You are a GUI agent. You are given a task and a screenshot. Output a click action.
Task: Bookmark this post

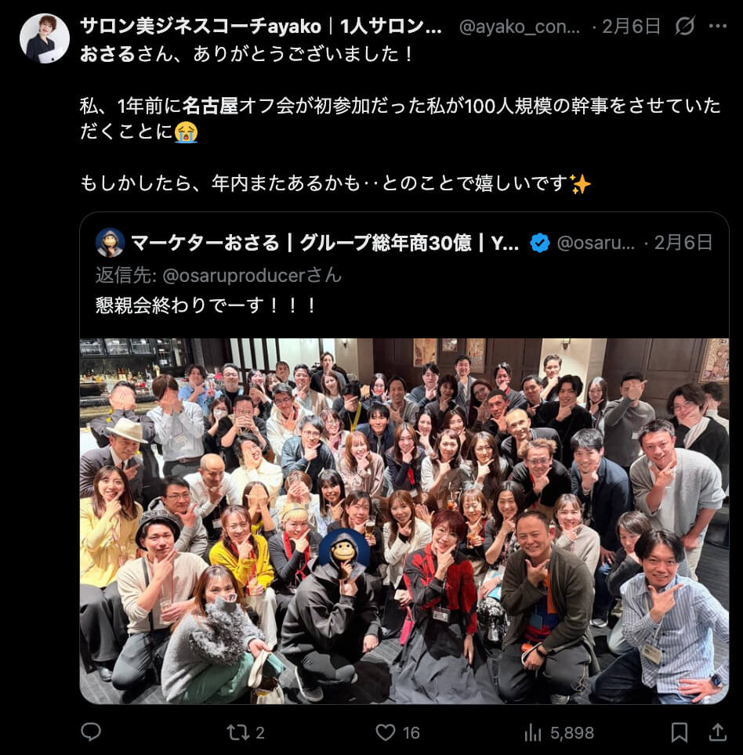(680, 732)
